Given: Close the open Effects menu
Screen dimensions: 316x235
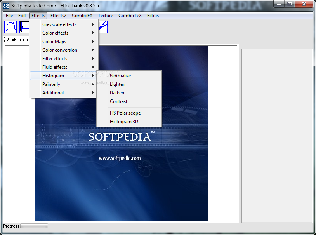Looking at the screenshot, I should [38, 16].
